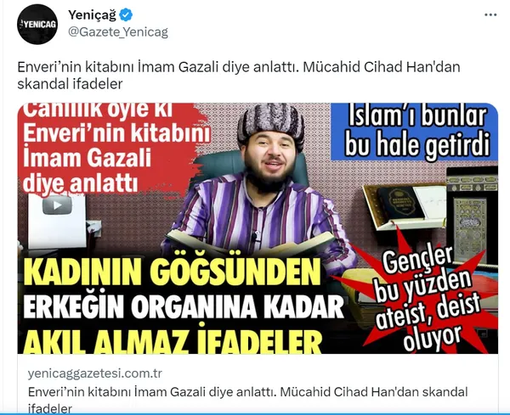Open the @Gazete_Yenicag handle link
This screenshot has height=415, width=510.
(x=118, y=31)
